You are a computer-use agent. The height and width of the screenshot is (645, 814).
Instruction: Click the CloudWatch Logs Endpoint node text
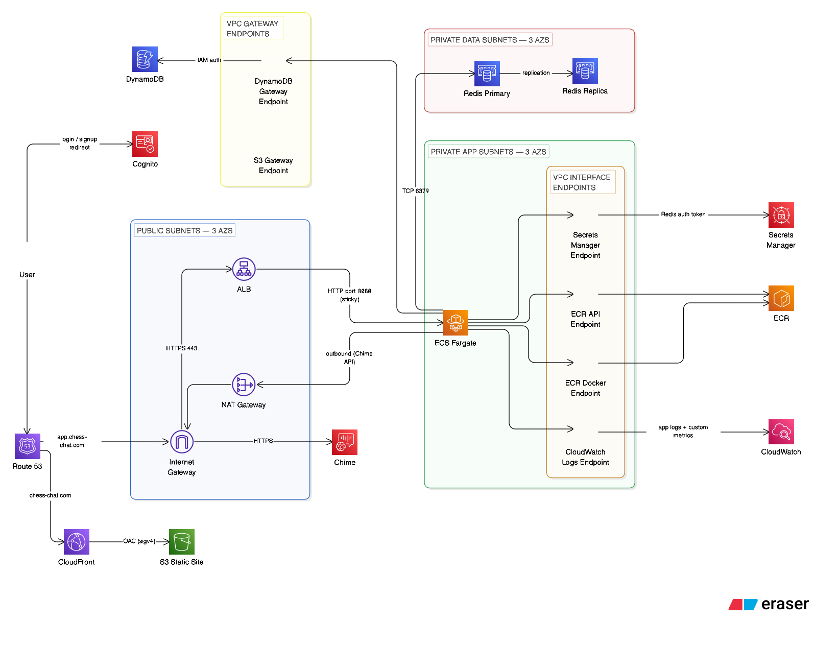tap(585, 457)
